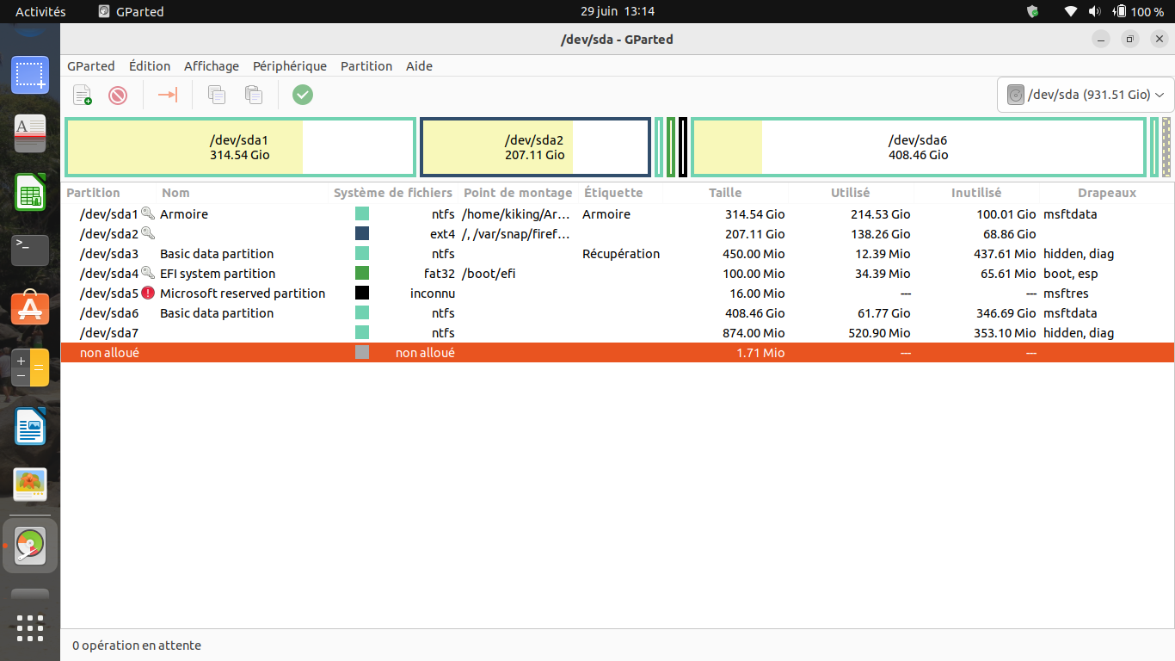The height and width of the screenshot is (661, 1175).
Task: Click the green Apply all operations icon
Action: coord(303,95)
